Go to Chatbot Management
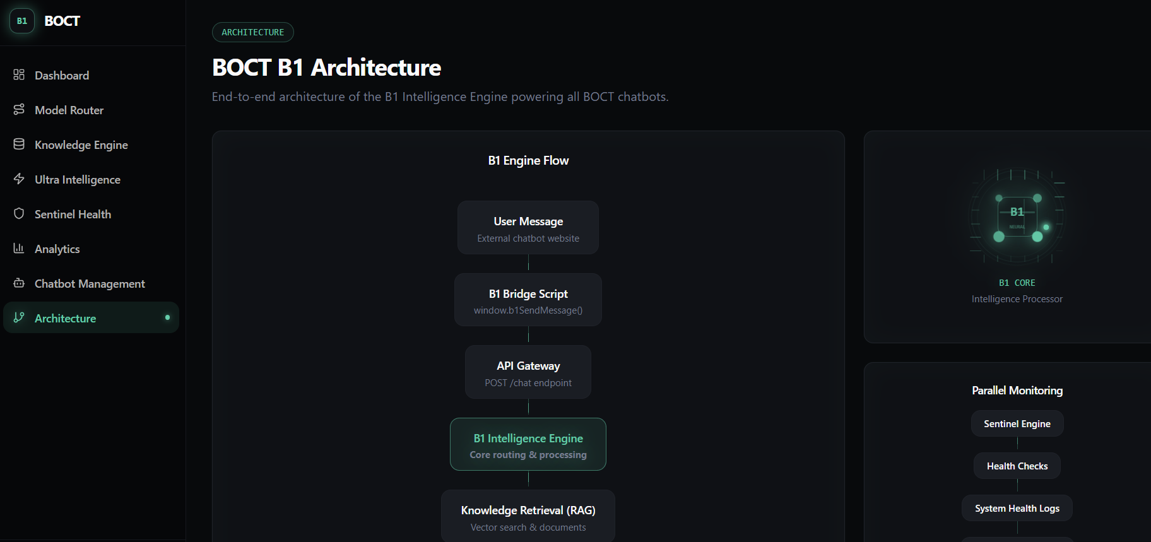1151x542 pixels. [91, 283]
